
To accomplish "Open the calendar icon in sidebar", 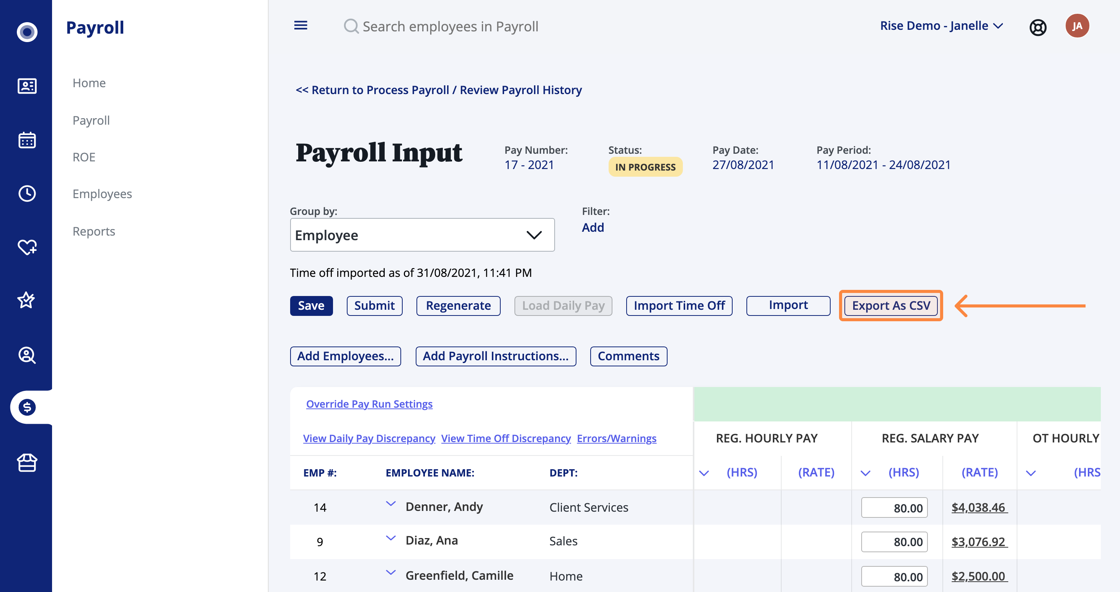I will pyautogui.click(x=27, y=140).
